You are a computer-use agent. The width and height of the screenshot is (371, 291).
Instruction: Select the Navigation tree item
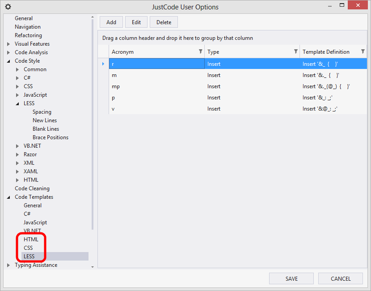(x=28, y=27)
